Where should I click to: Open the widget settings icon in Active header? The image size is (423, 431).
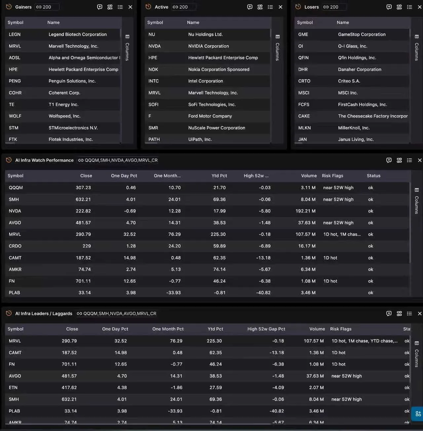(260, 7)
